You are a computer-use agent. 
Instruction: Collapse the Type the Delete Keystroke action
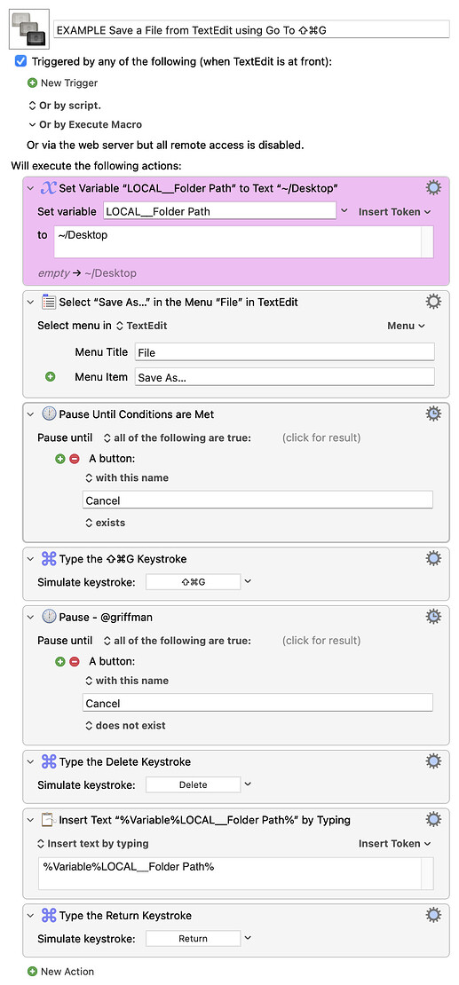click(30, 762)
